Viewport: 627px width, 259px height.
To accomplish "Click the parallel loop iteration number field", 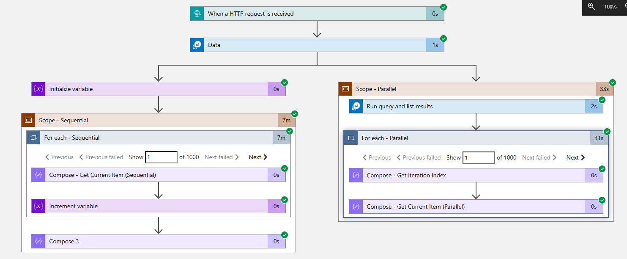I will (x=479, y=157).
